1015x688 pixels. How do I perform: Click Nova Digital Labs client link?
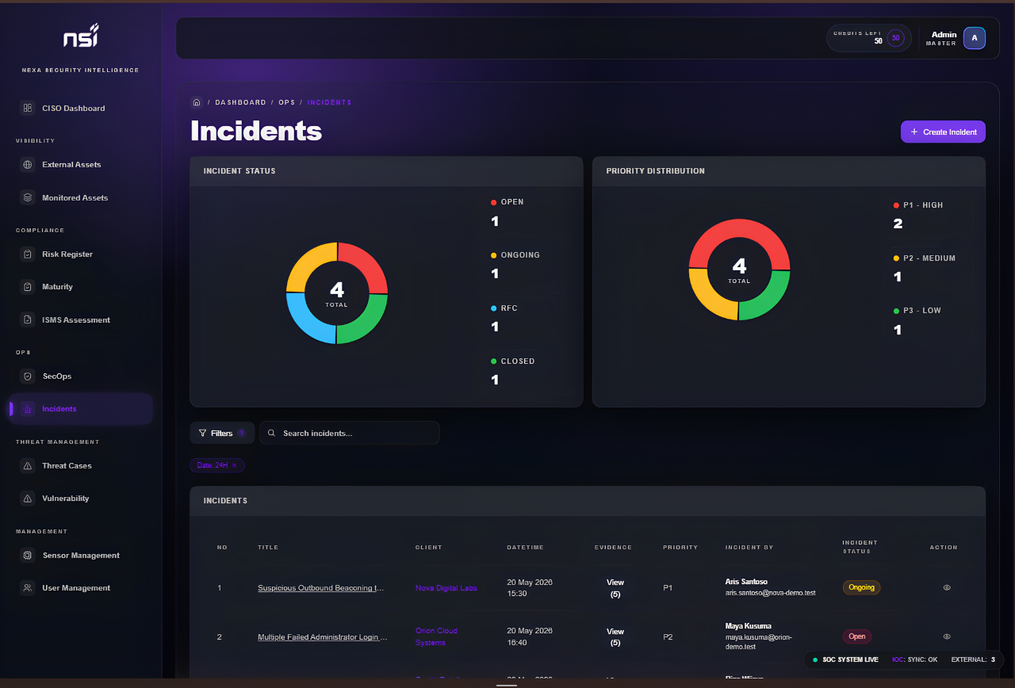[446, 588]
